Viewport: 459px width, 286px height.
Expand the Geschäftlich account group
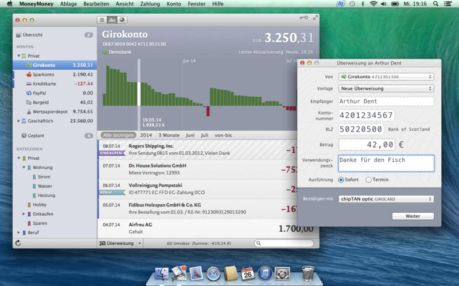click(x=18, y=121)
